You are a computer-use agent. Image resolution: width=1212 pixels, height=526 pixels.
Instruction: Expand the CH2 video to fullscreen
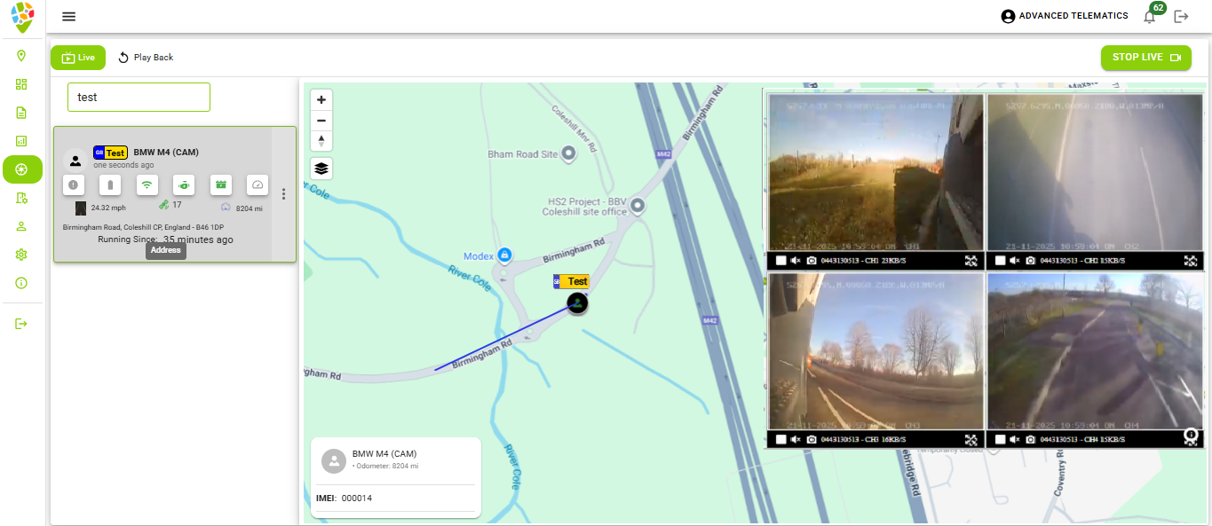click(1191, 261)
